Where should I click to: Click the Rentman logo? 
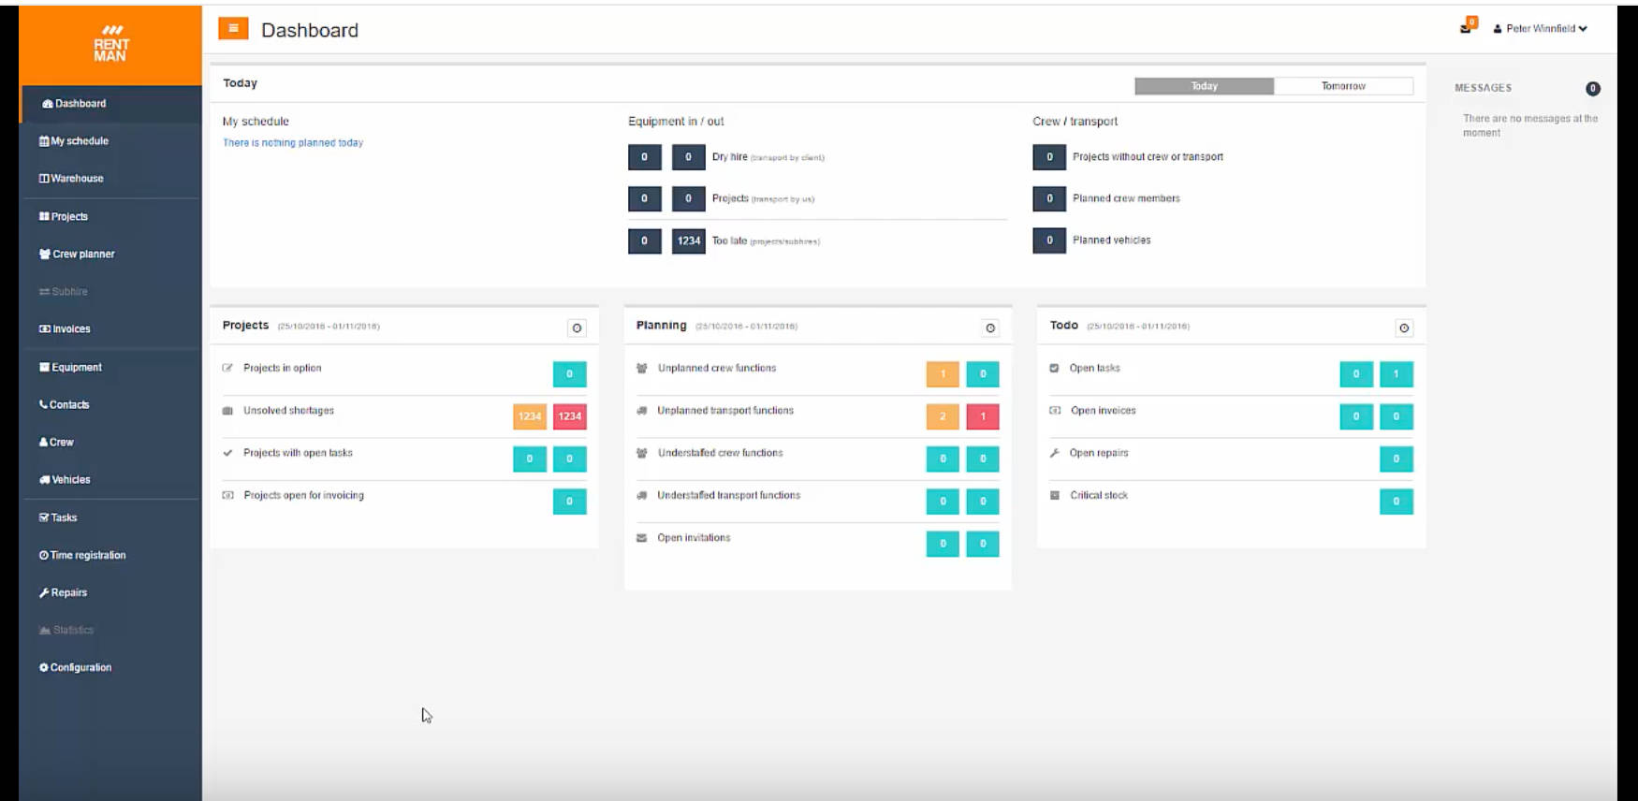[x=110, y=44]
